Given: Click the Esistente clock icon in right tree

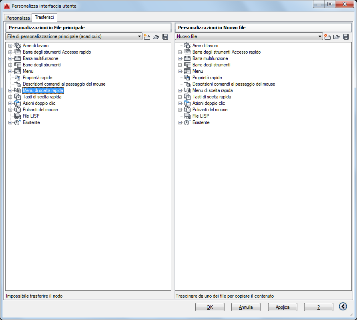Looking at the screenshot, I should coord(187,122).
